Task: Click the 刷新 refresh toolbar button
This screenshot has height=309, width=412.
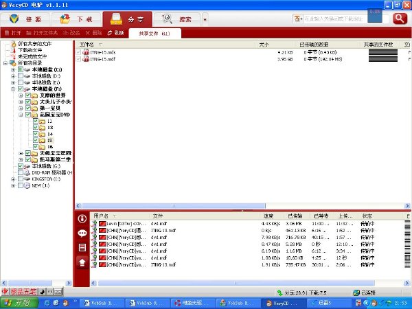Action: click(x=115, y=33)
